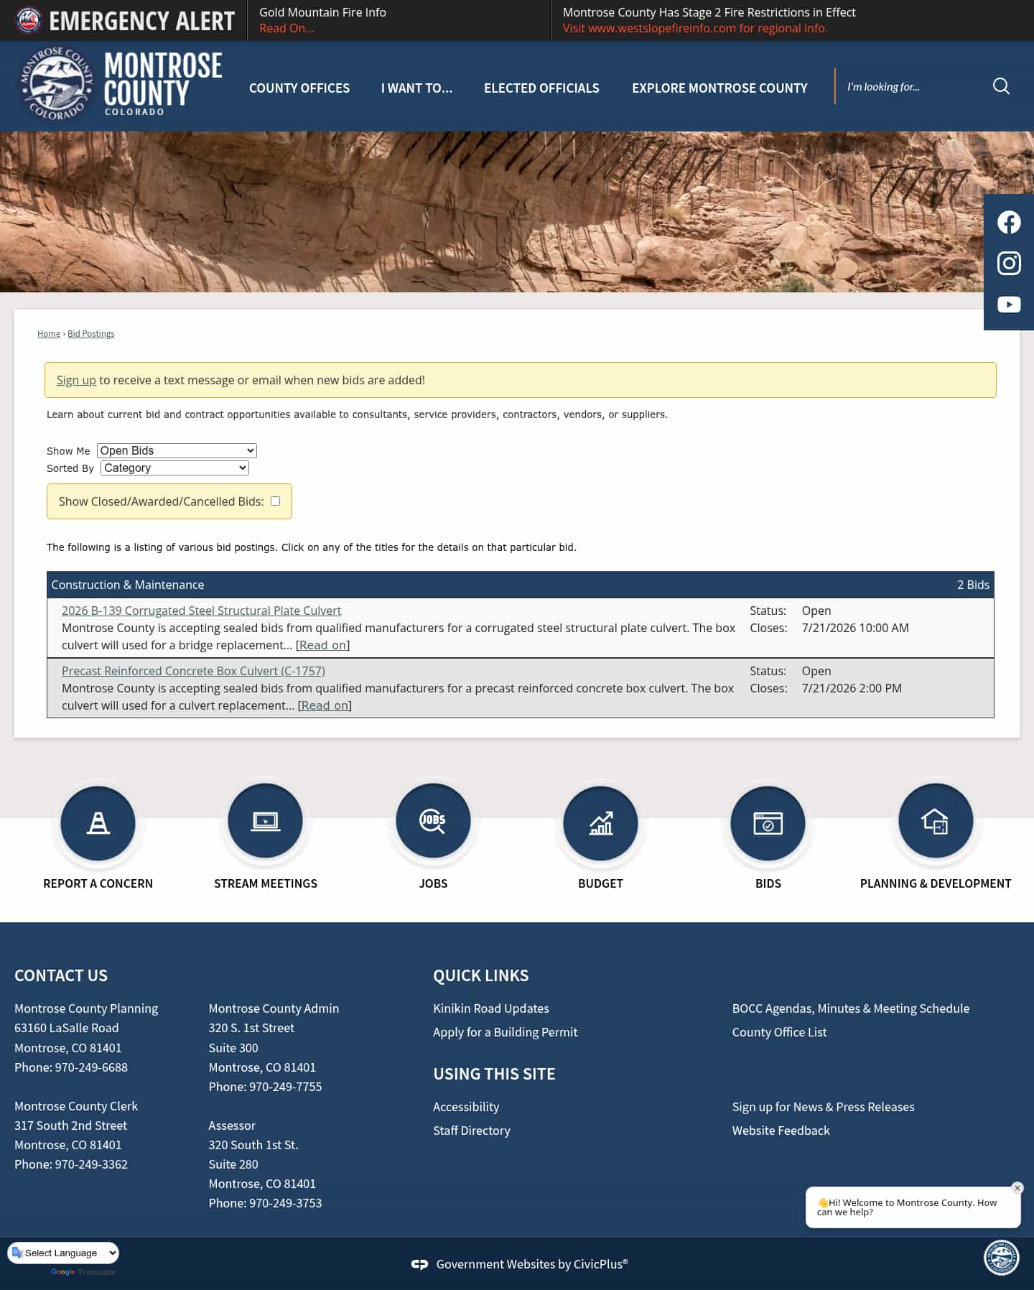Open the I Want To... menu

(x=416, y=88)
